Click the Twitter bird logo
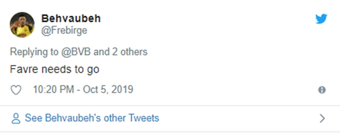 [321, 19]
